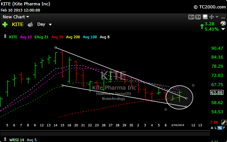Minimize the chart panel with the dash icon
Viewport: 227px width, 142px height.
pos(223,18)
